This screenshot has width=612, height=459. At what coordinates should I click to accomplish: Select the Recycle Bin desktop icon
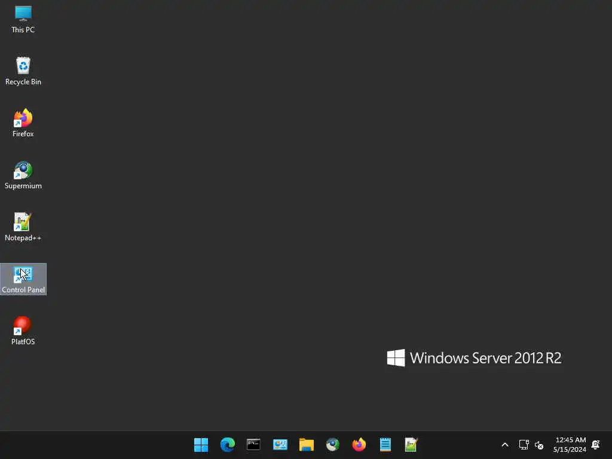tap(23, 72)
